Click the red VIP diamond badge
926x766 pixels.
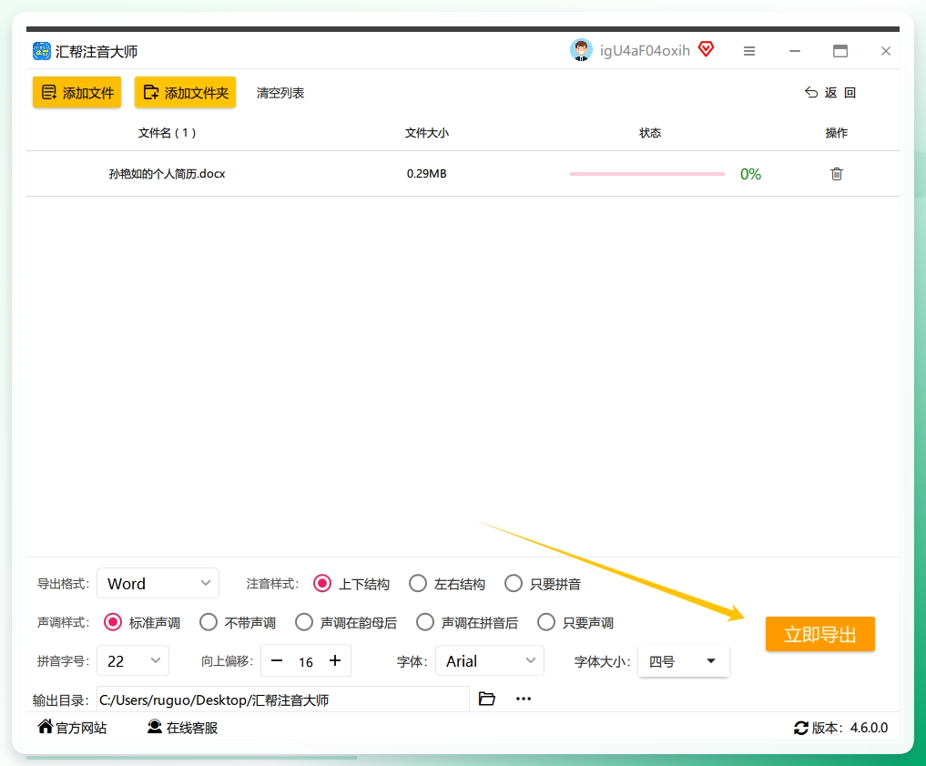pos(707,49)
